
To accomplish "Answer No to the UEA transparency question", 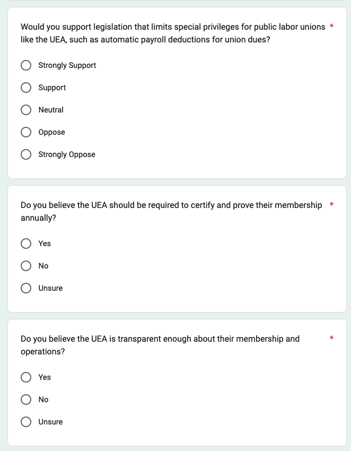I will (26, 400).
